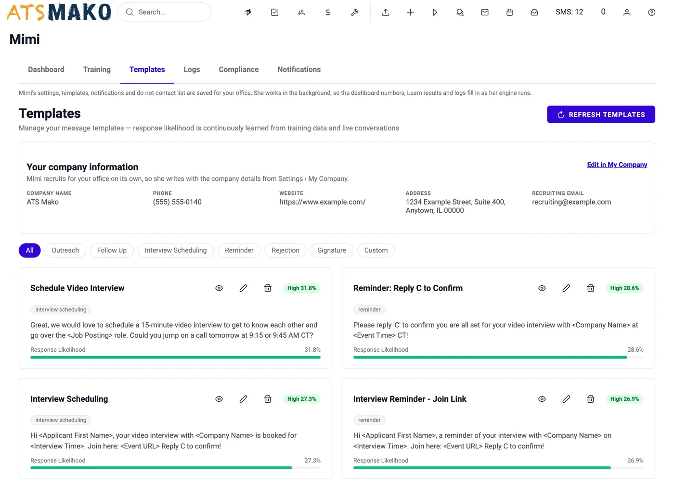674x485 pixels.
Task: Click the play triangle icon
Action: coord(435,13)
